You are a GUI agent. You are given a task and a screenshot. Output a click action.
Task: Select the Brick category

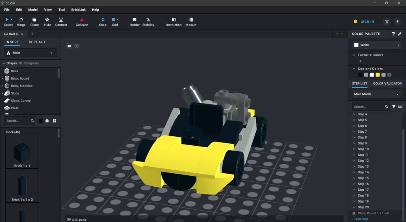15,71
